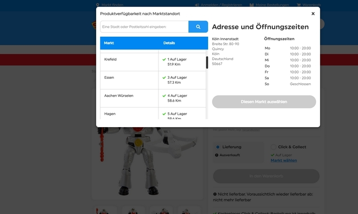Show the next product image with right arrow
This screenshot has height=214, width=358.
[194, 144]
